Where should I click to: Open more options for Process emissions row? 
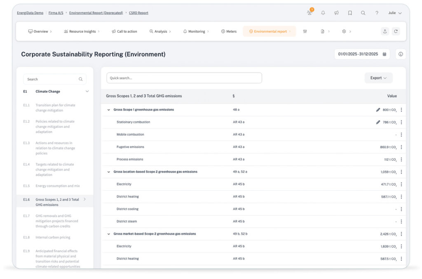click(401, 159)
